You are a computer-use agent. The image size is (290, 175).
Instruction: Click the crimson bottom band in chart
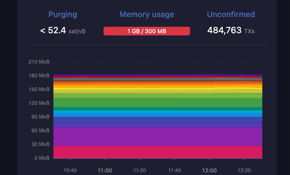(x=157, y=152)
